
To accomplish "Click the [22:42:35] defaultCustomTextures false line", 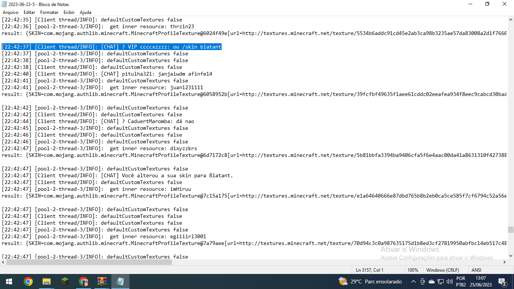I will tap(92, 20).
